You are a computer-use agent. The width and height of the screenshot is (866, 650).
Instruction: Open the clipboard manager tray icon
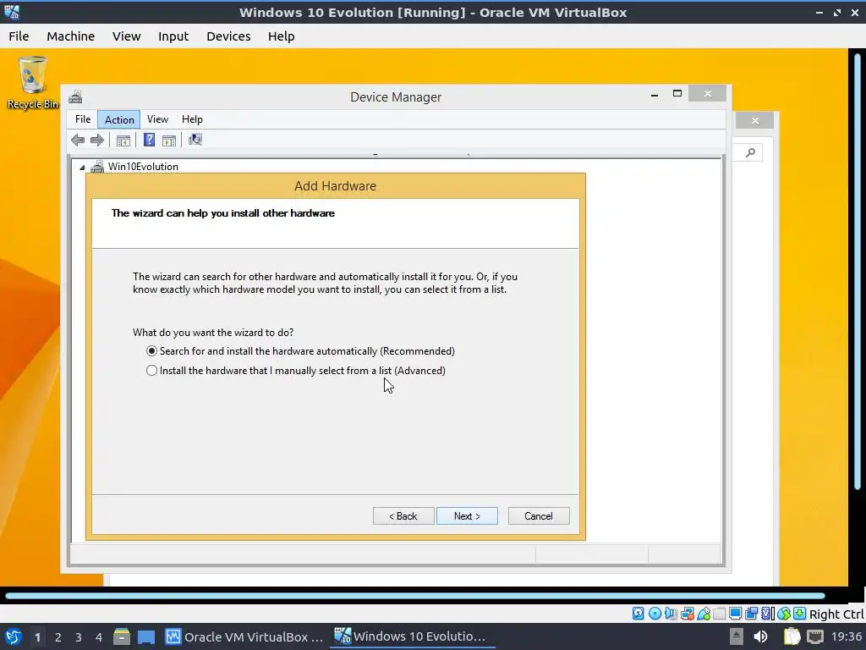(x=792, y=636)
